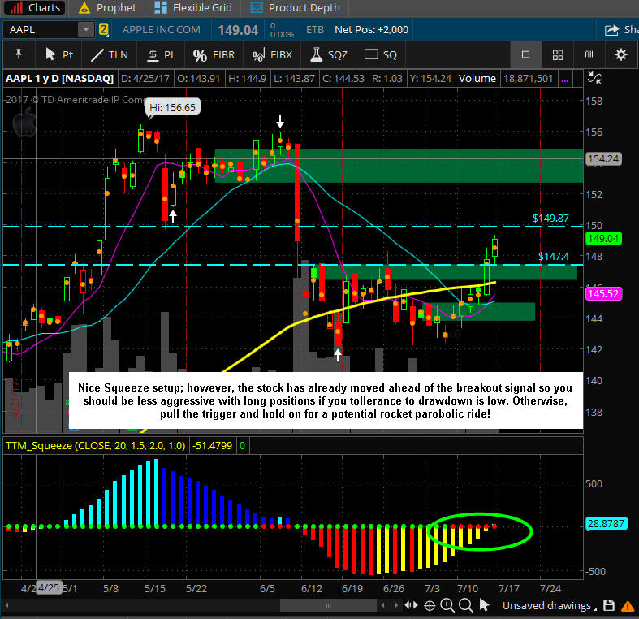Viewport: 639px width, 619px height.
Task: Switch to four-chart grid layout icon
Action: [x=558, y=54]
